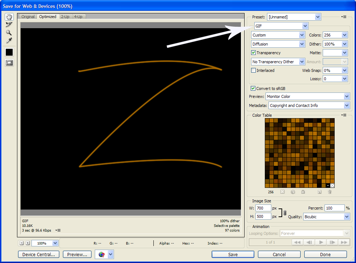The width and height of the screenshot is (356, 263).
Task: Click the link constrain proportions icon
Action: click(285, 212)
